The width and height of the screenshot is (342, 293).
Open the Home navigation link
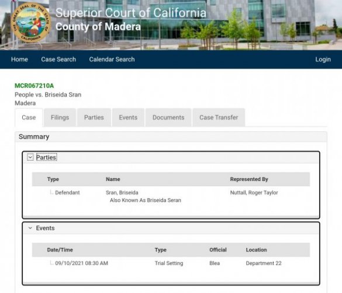tap(19, 59)
